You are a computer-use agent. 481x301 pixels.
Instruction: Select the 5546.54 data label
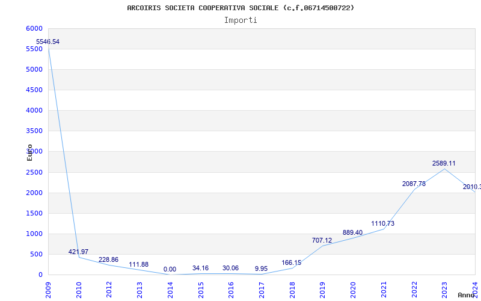tap(47, 42)
